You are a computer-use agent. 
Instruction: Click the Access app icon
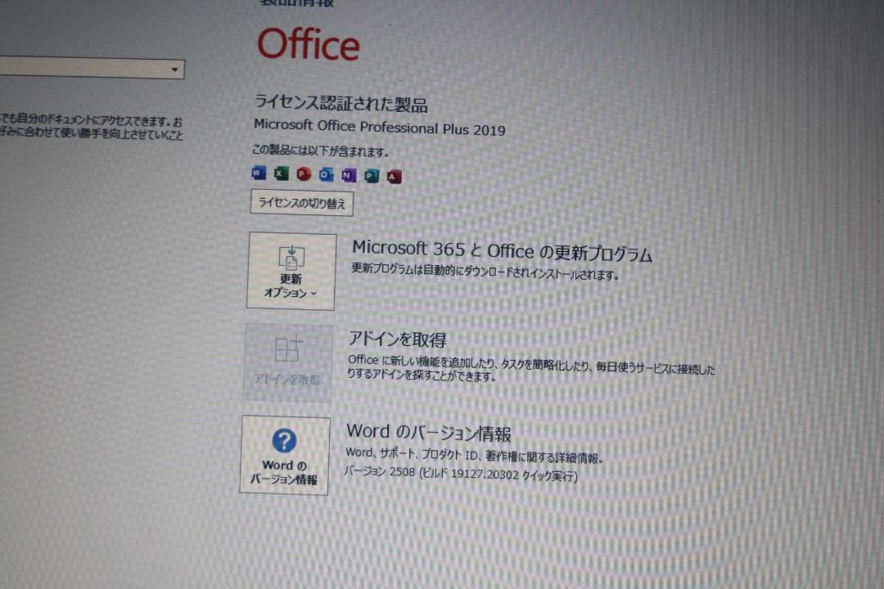click(394, 177)
